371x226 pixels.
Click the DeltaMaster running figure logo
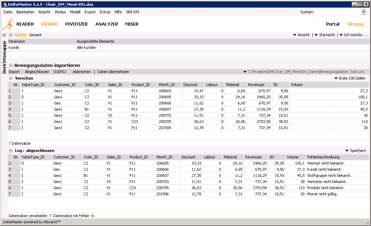7,25
